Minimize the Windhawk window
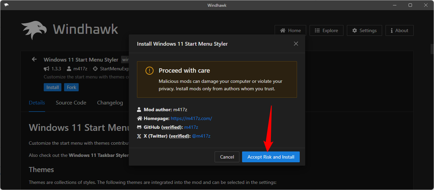The height and width of the screenshot is (190, 434). pyautogui.click(x=395, y=5)
